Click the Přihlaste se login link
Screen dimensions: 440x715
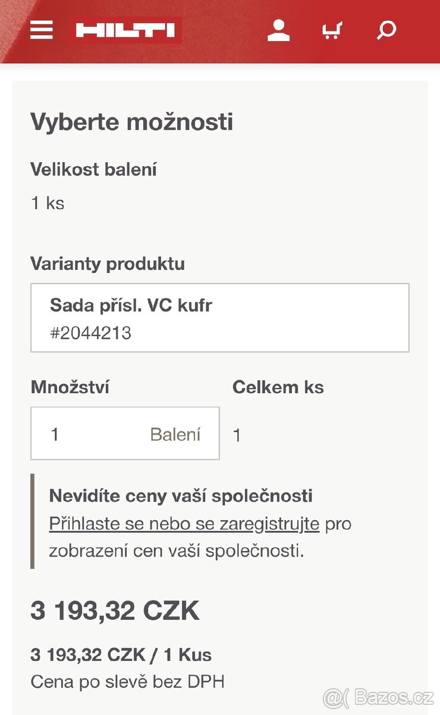(96, 523)
